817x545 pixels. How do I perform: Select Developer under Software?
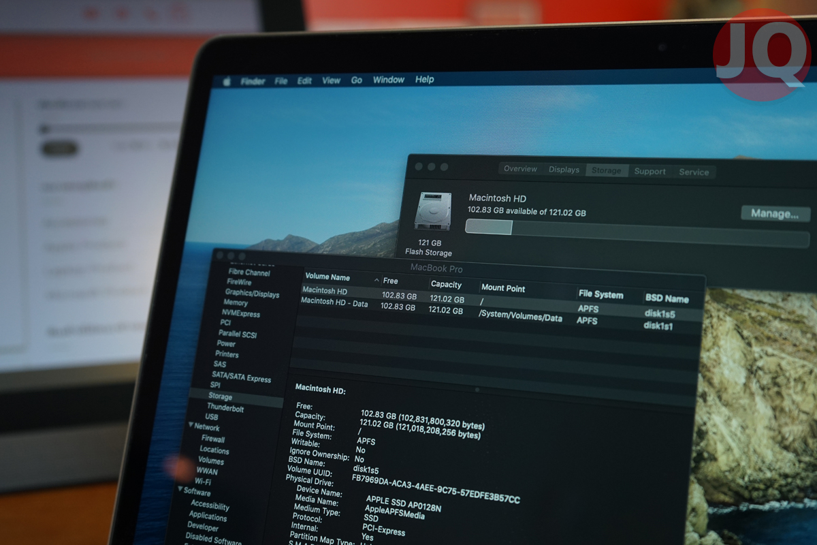(203, 527)
